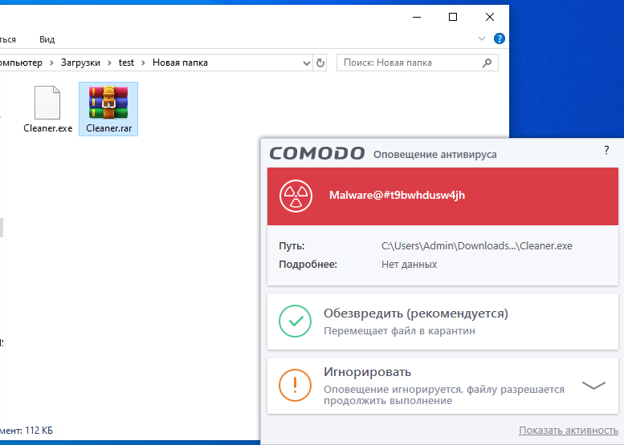
Task: Open the Вид ribbon tab
Action: coord(47,39)
